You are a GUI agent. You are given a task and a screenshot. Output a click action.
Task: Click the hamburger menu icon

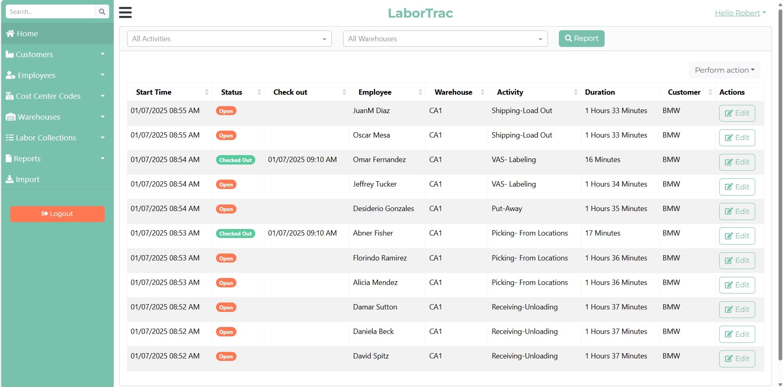coord(125,13)
